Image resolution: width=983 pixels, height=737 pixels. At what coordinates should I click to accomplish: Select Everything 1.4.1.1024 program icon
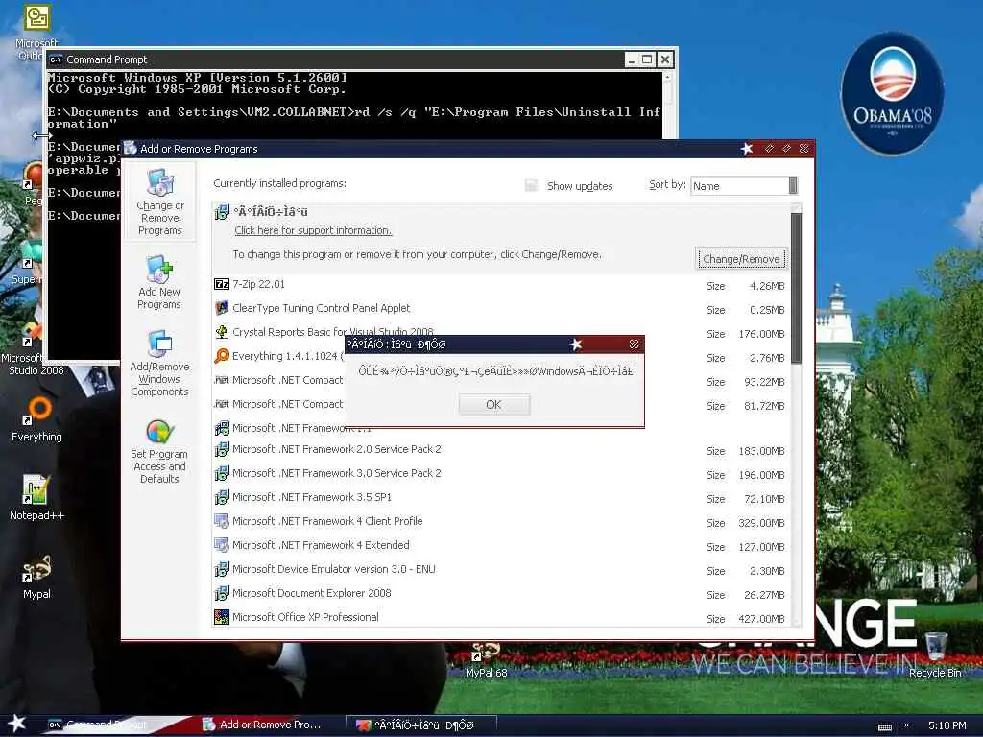tap(222, 356)
